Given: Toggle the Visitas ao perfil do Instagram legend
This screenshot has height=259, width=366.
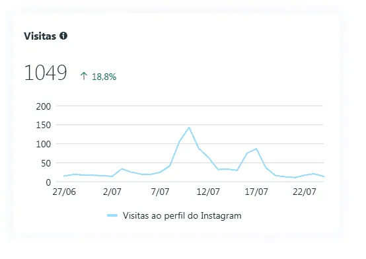Looking at the screenshot, I should pos(174,215).
